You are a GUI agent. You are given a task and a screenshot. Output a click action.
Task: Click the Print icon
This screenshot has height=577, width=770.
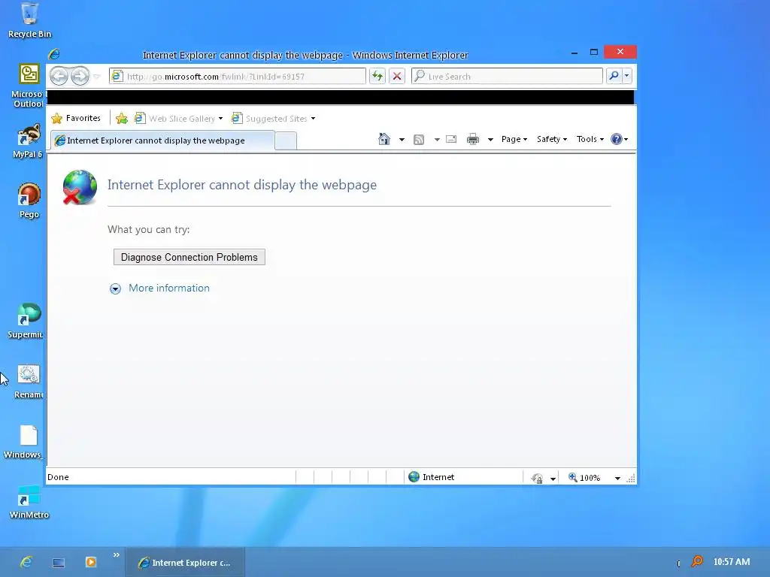point(473,139)
